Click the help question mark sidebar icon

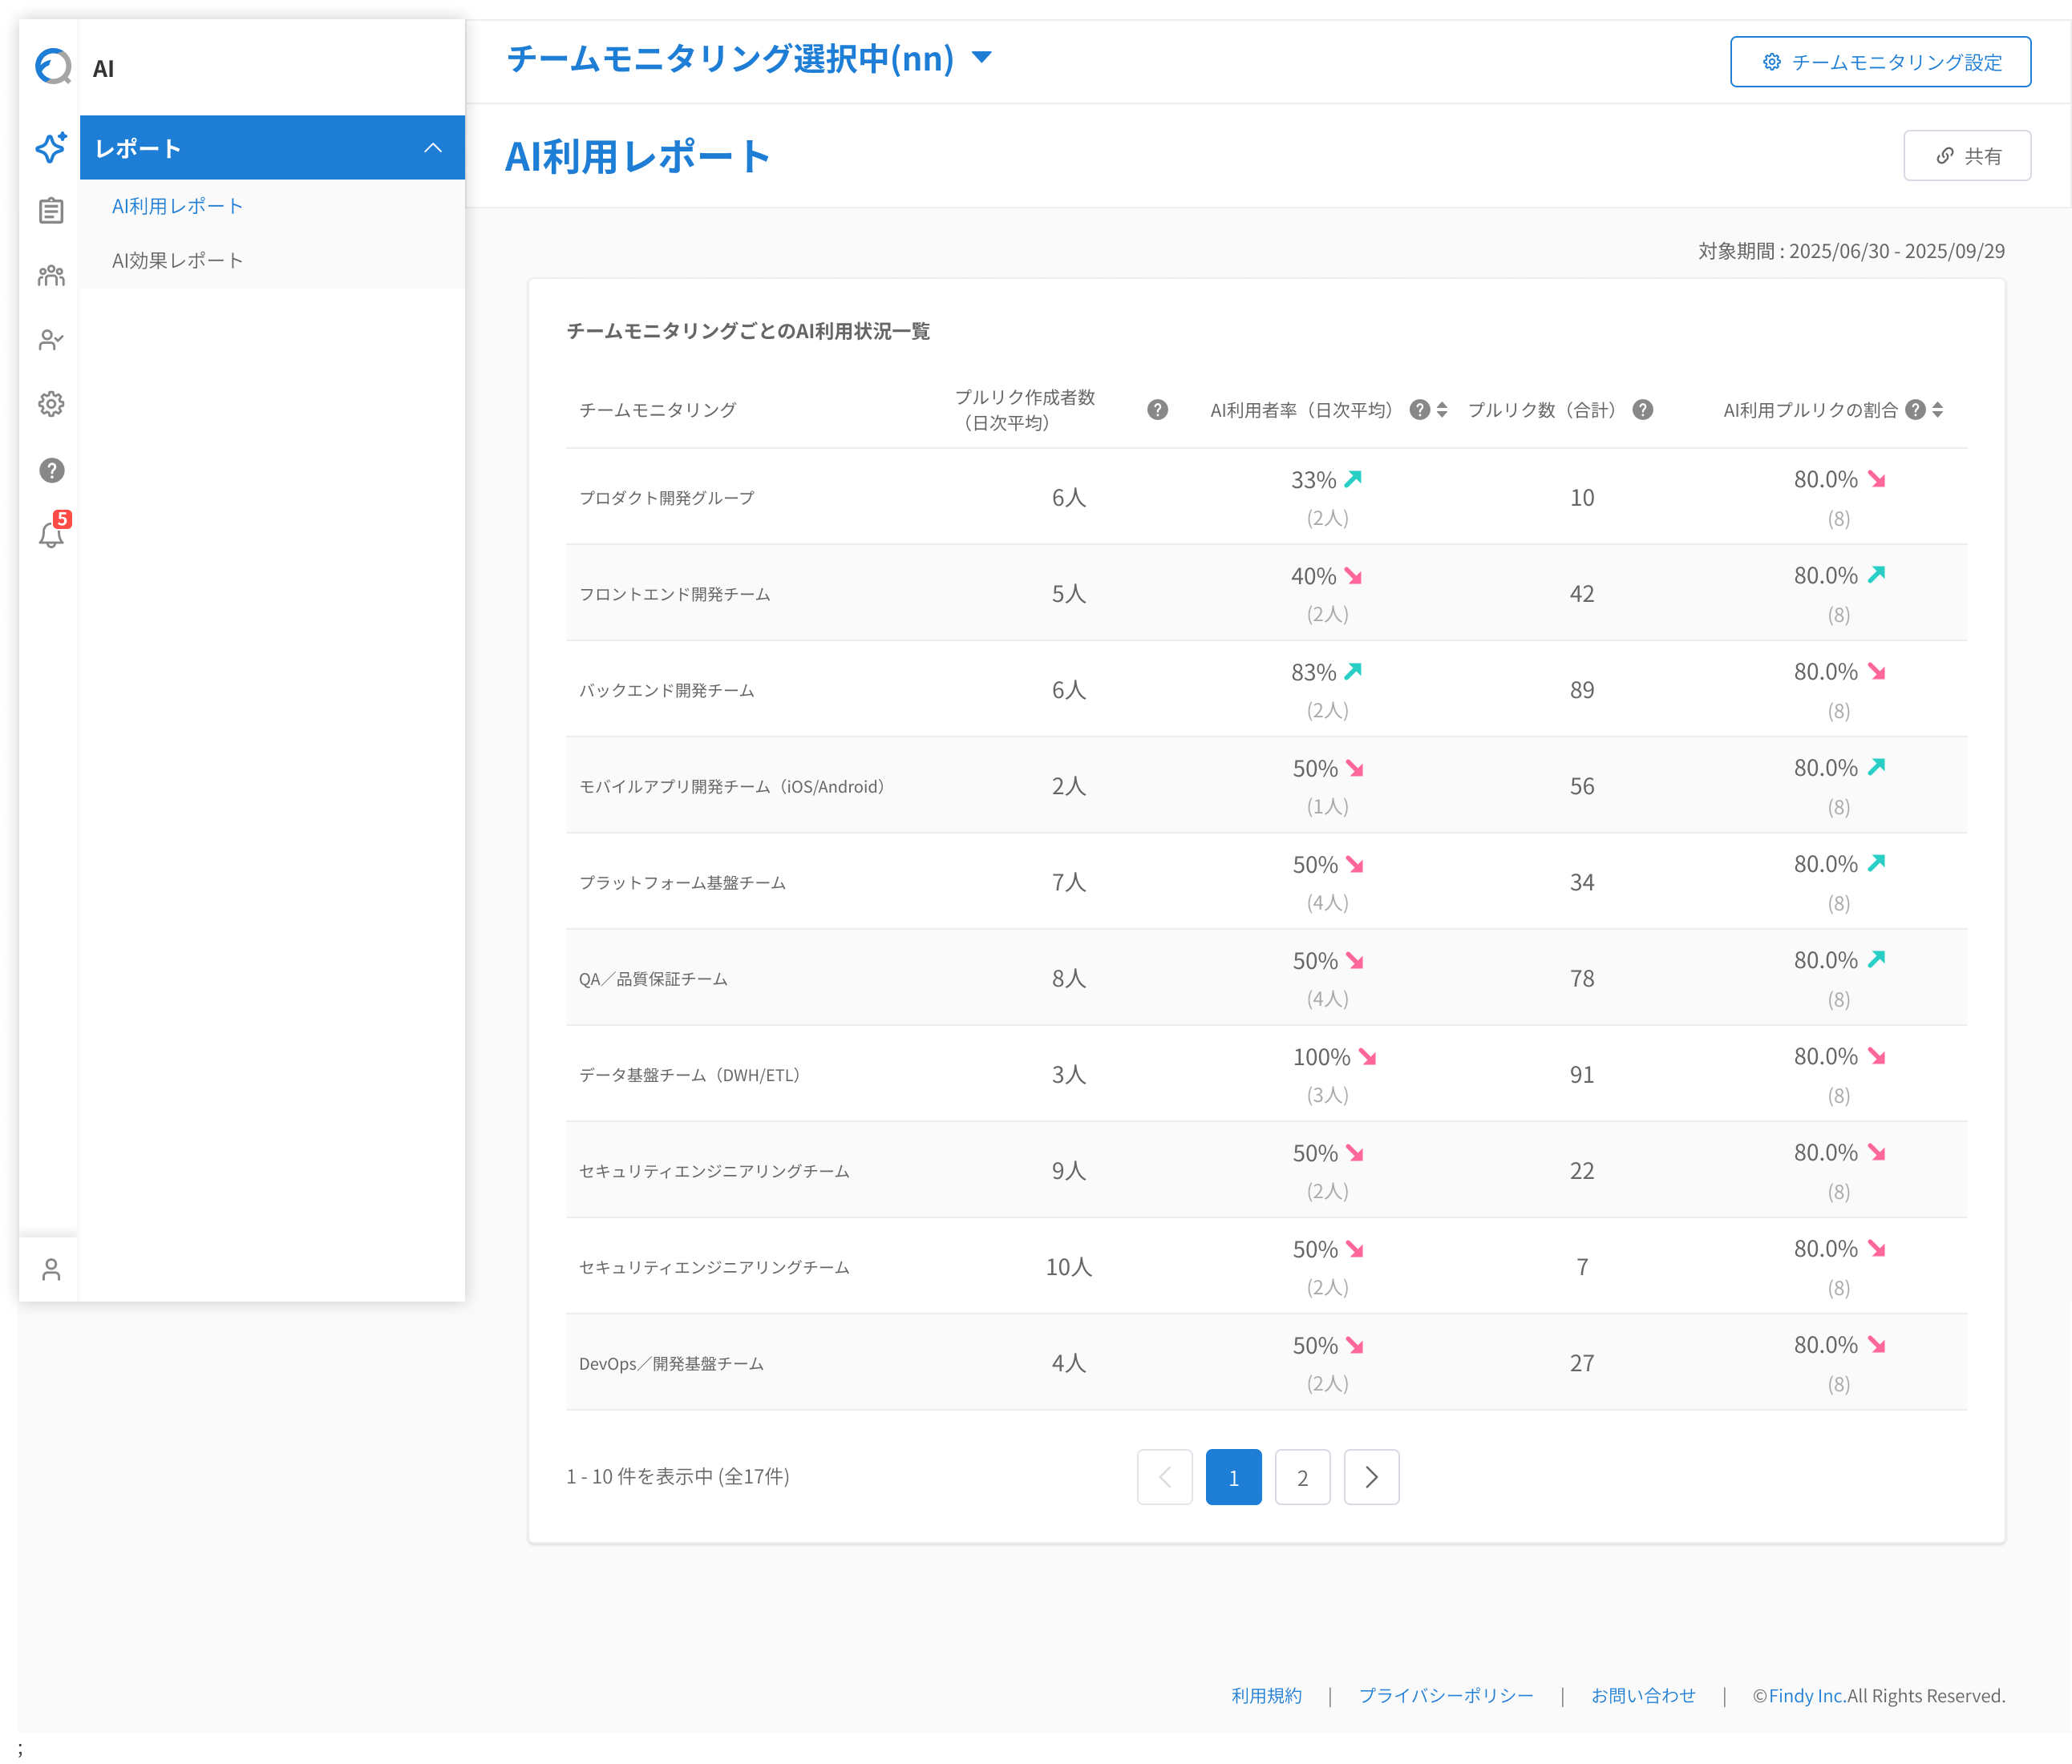[51, 470]
